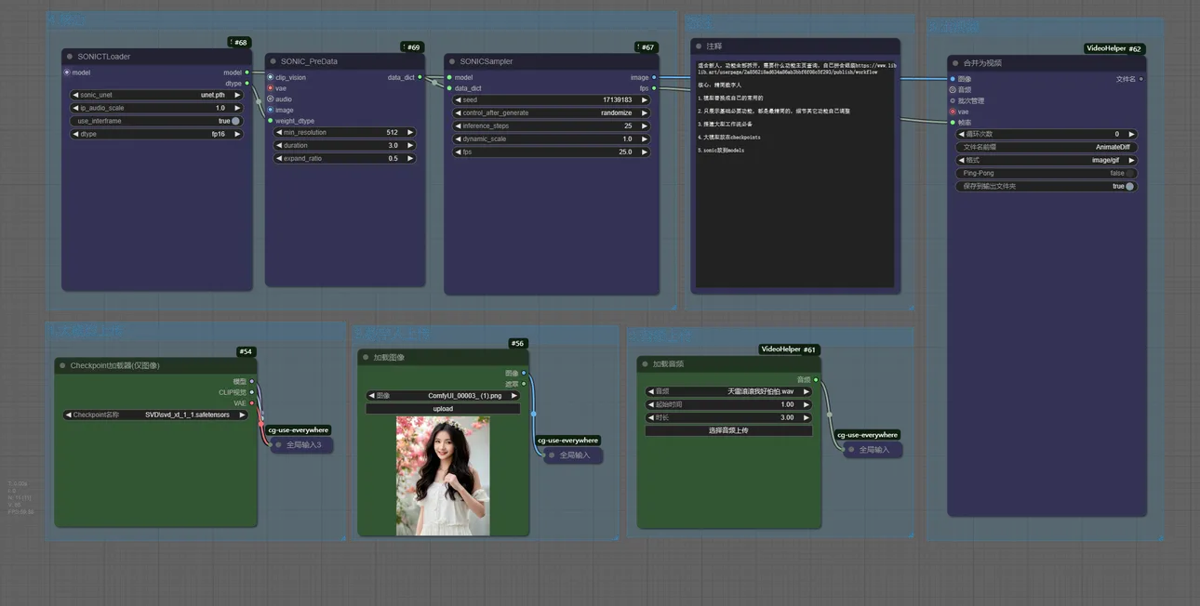Click the 文件名 output socket on 合并为视频

click(x=1141, y=79)
